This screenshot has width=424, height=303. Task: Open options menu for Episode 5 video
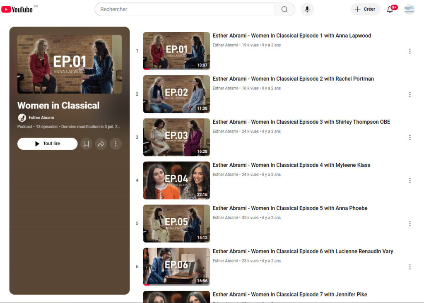tap(410, 224)
